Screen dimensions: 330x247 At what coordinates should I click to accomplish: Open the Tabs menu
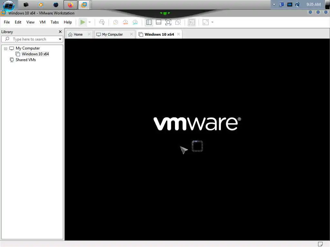click(54, 22)
